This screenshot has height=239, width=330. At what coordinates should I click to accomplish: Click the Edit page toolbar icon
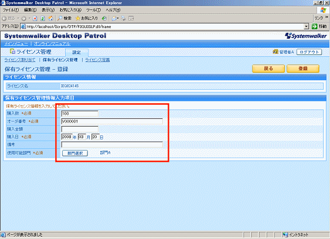click(x=131, y=19)
